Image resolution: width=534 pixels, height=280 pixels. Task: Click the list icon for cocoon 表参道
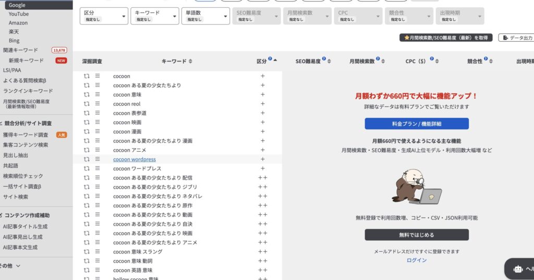point(98,113)
